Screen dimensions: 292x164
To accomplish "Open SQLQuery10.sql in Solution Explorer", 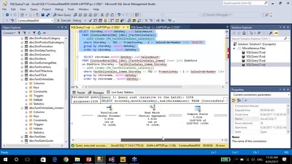I will [x=255, y=52].
